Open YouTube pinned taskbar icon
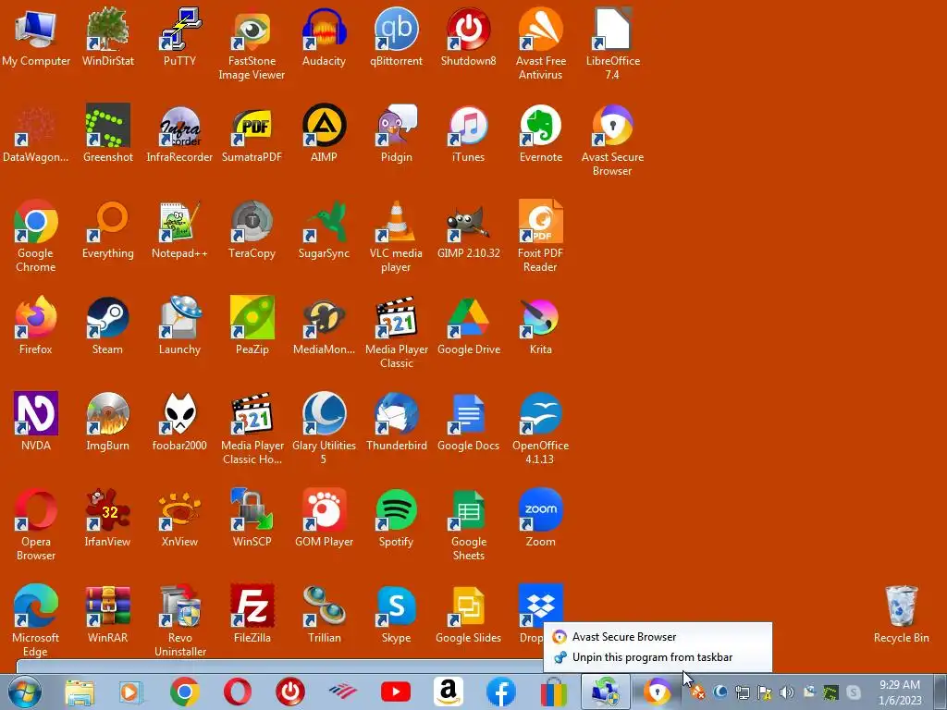 [396, 692]
